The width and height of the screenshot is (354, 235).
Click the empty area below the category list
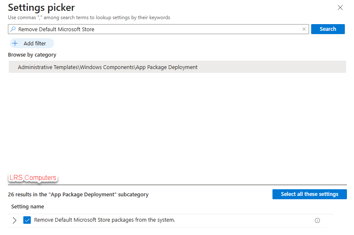[177, 121]
